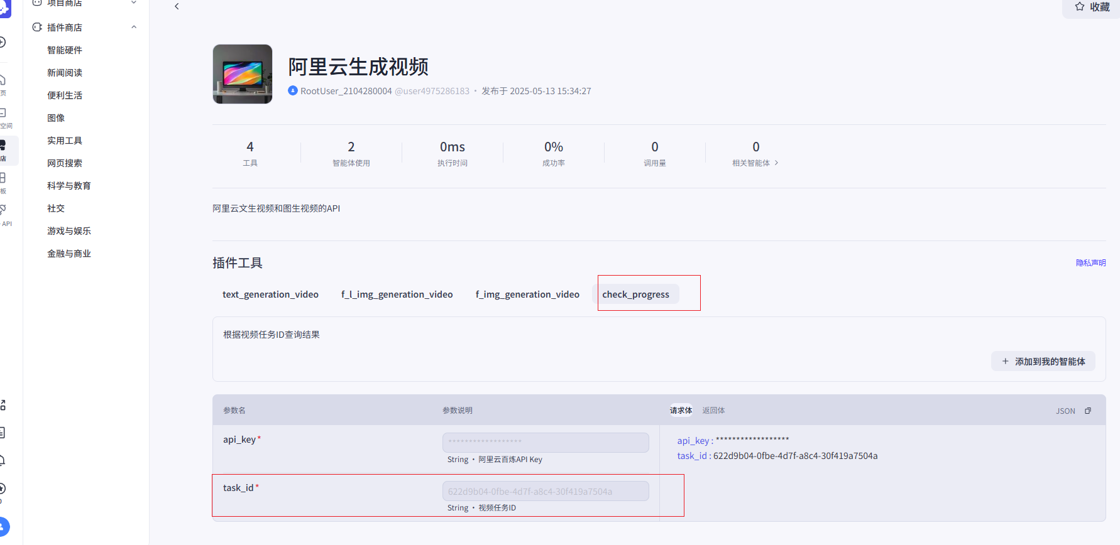Click the 0ms 执行时间 statistic
The height and width of the screenshot is (545, 1120).
click(x=453, y=153)
